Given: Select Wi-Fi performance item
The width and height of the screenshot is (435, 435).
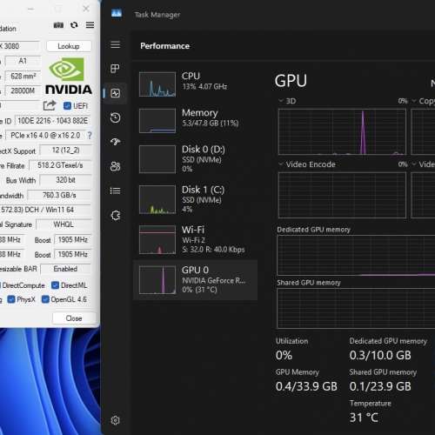Looking at the screenshot, I should pos(195,239).
